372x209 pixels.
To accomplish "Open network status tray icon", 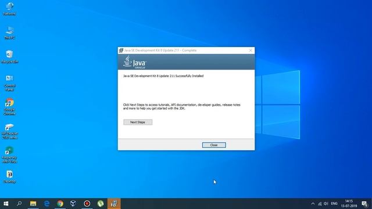I will tap(320, 204).
